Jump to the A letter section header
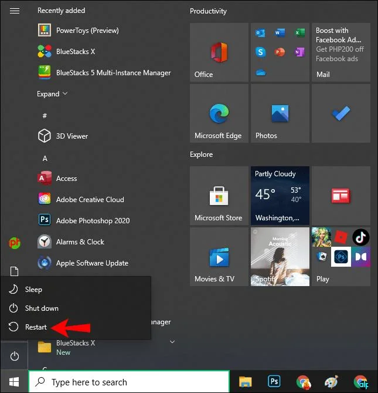Image resolution: width=378 pixels, height=393 pixels. point(45,159)
